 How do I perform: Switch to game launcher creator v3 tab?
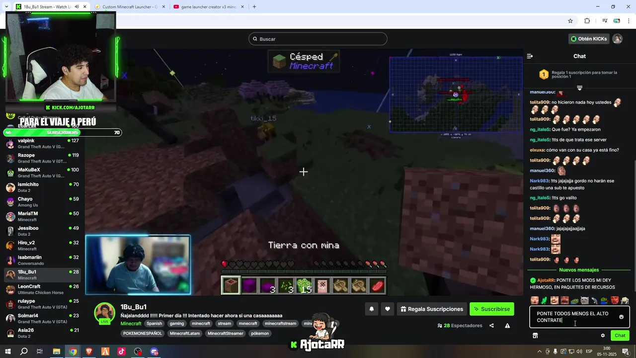tap(208, 7)
